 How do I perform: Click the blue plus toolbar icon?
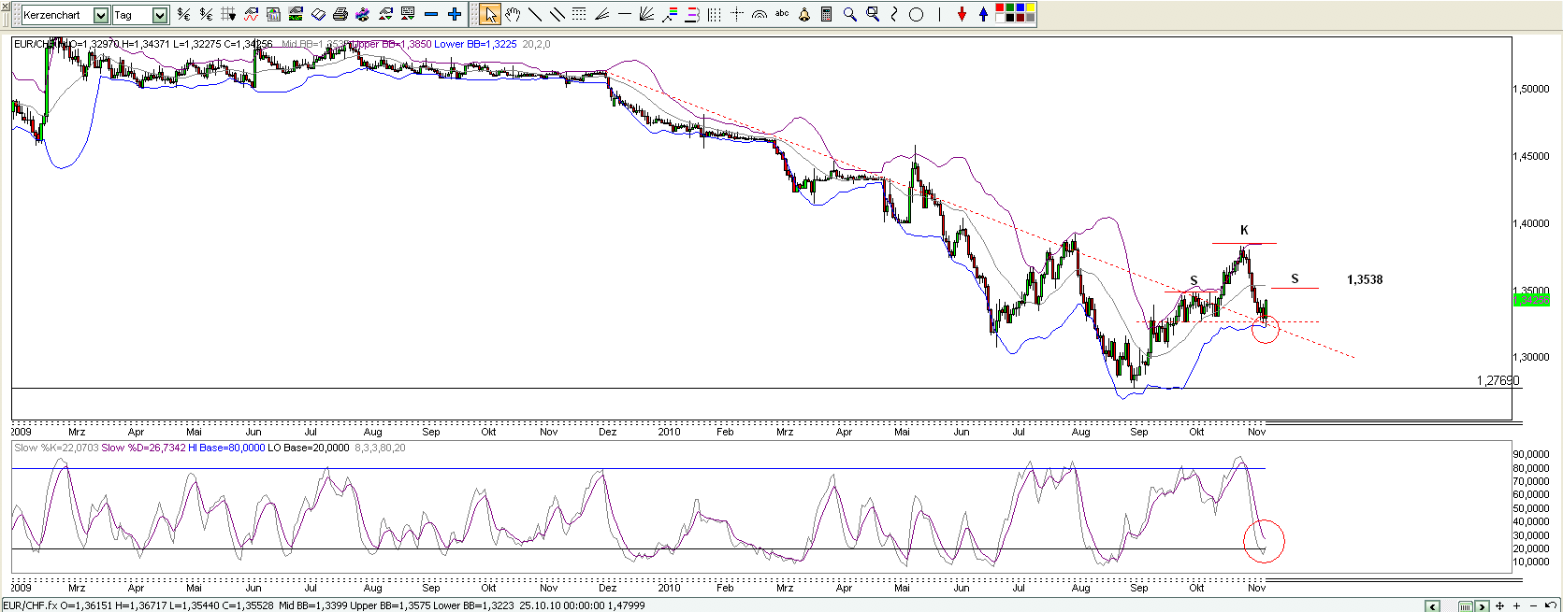[x=454, y=14]
